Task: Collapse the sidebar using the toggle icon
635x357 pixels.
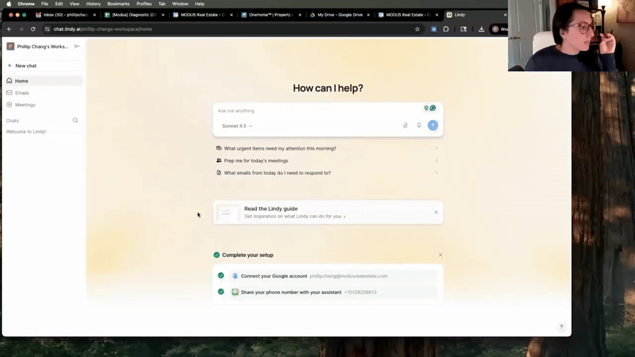Action: 77,46
